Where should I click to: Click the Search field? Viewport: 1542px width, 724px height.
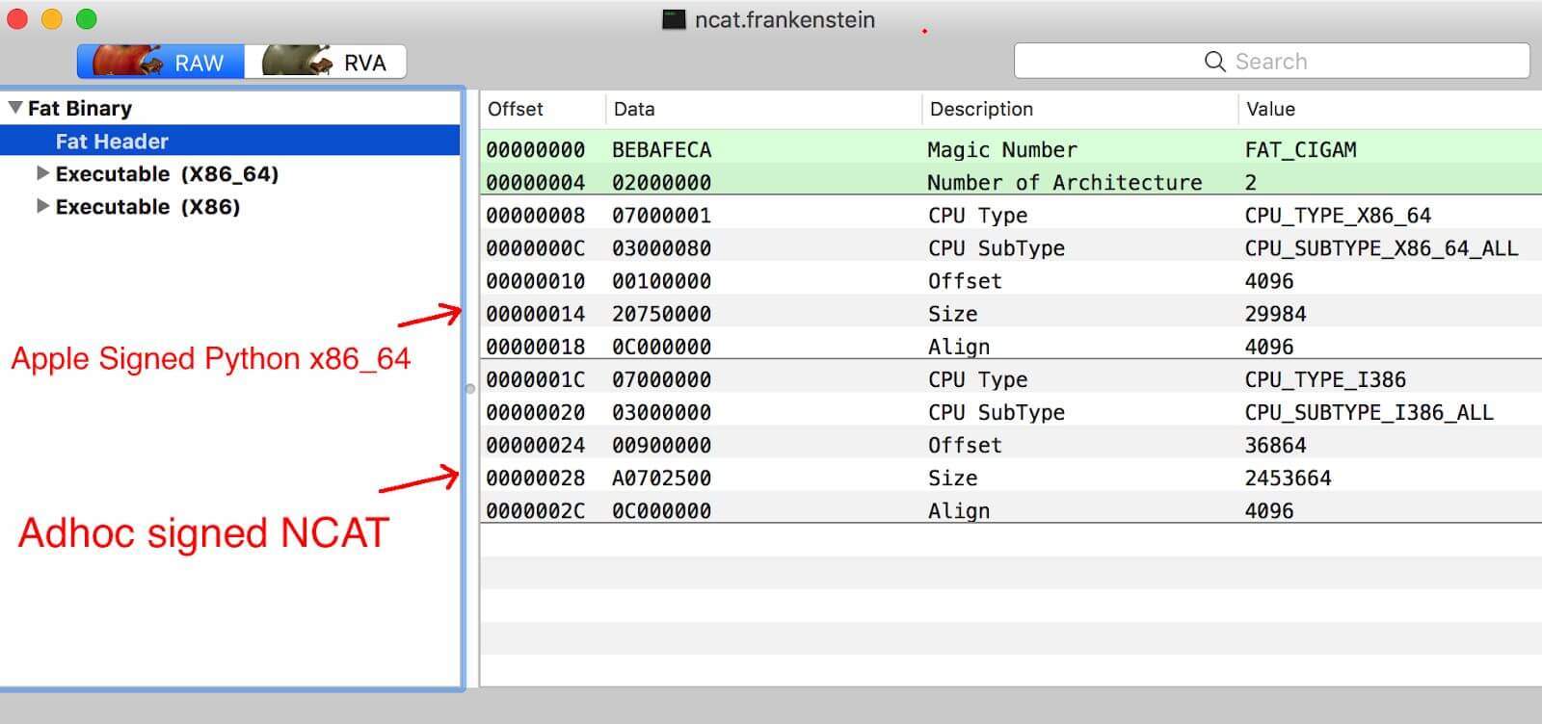click(x=1271, y=62)
